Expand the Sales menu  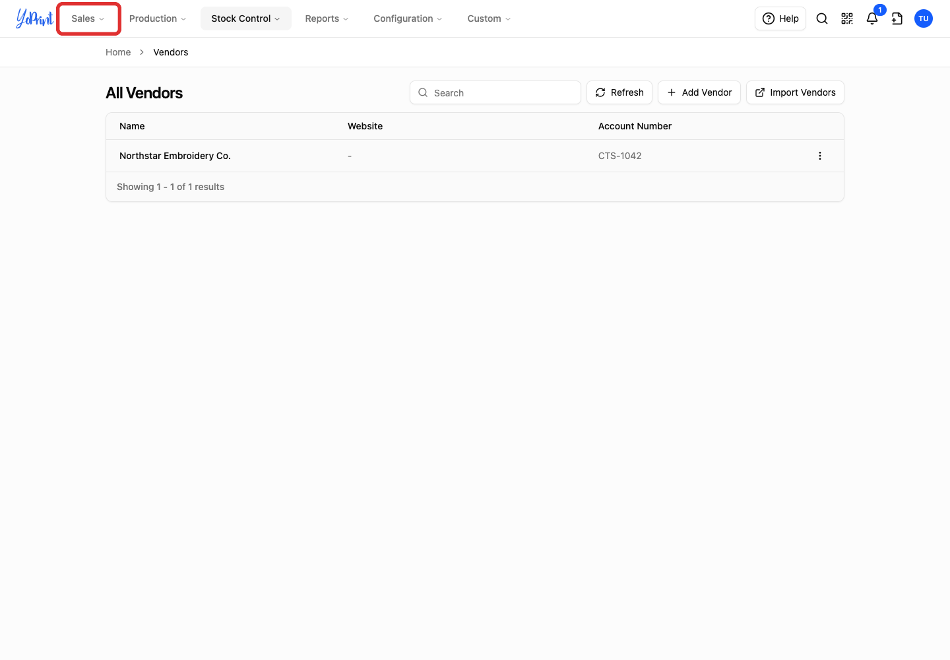point(88,18)
